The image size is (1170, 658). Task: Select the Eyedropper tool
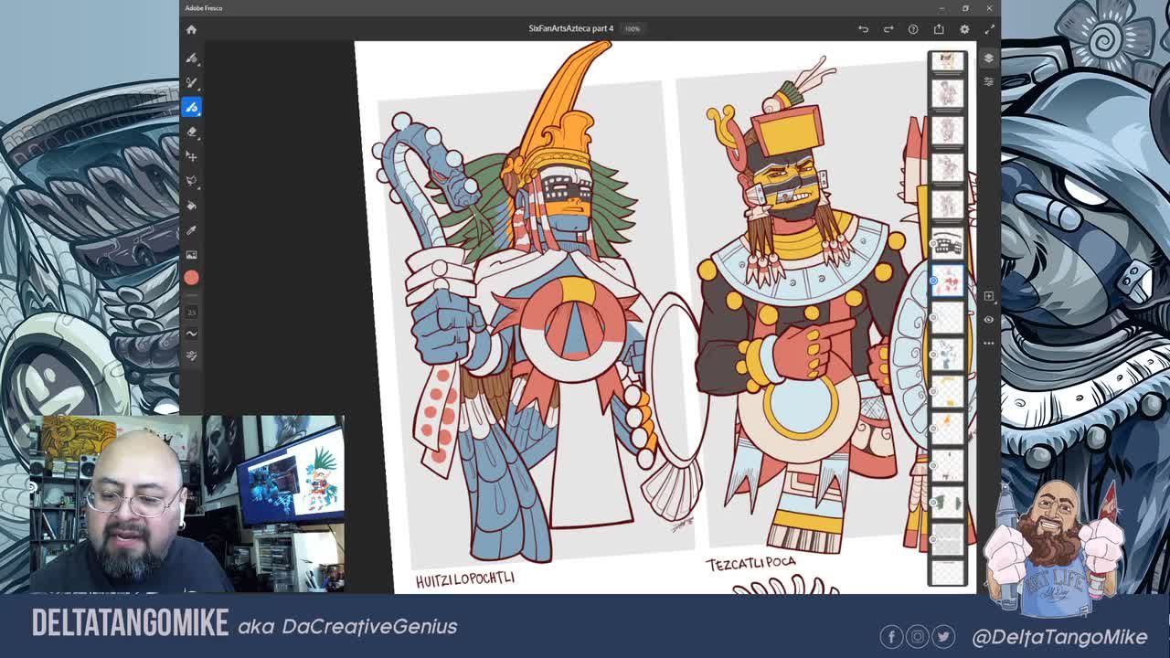(191, 230)
